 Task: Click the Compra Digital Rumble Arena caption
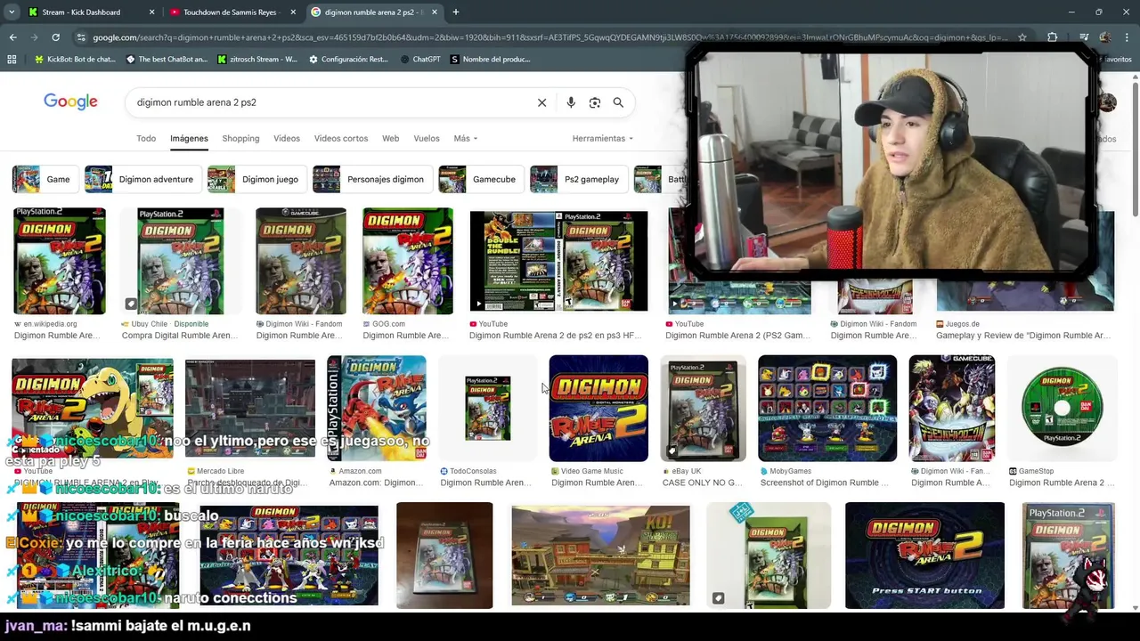pyautogui.click(x=180, y=336)
